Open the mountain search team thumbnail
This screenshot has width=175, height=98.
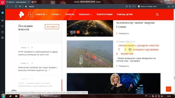90,54
